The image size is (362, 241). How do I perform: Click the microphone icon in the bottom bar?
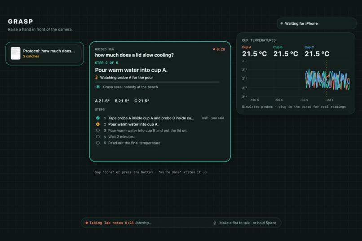(x=215, y=223)
